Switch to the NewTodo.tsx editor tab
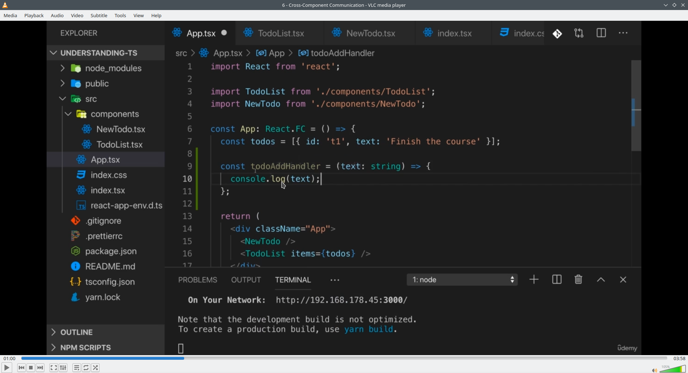Image resolution: width=688 pixels, height=373 pixels. pyautogui.click(x=370, y=33)
